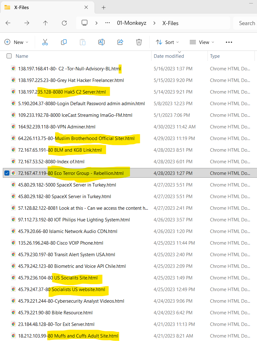Click date 4/25/2023 11:44 PM
This screenshot has width=257, height=341.
coord(174,243)
